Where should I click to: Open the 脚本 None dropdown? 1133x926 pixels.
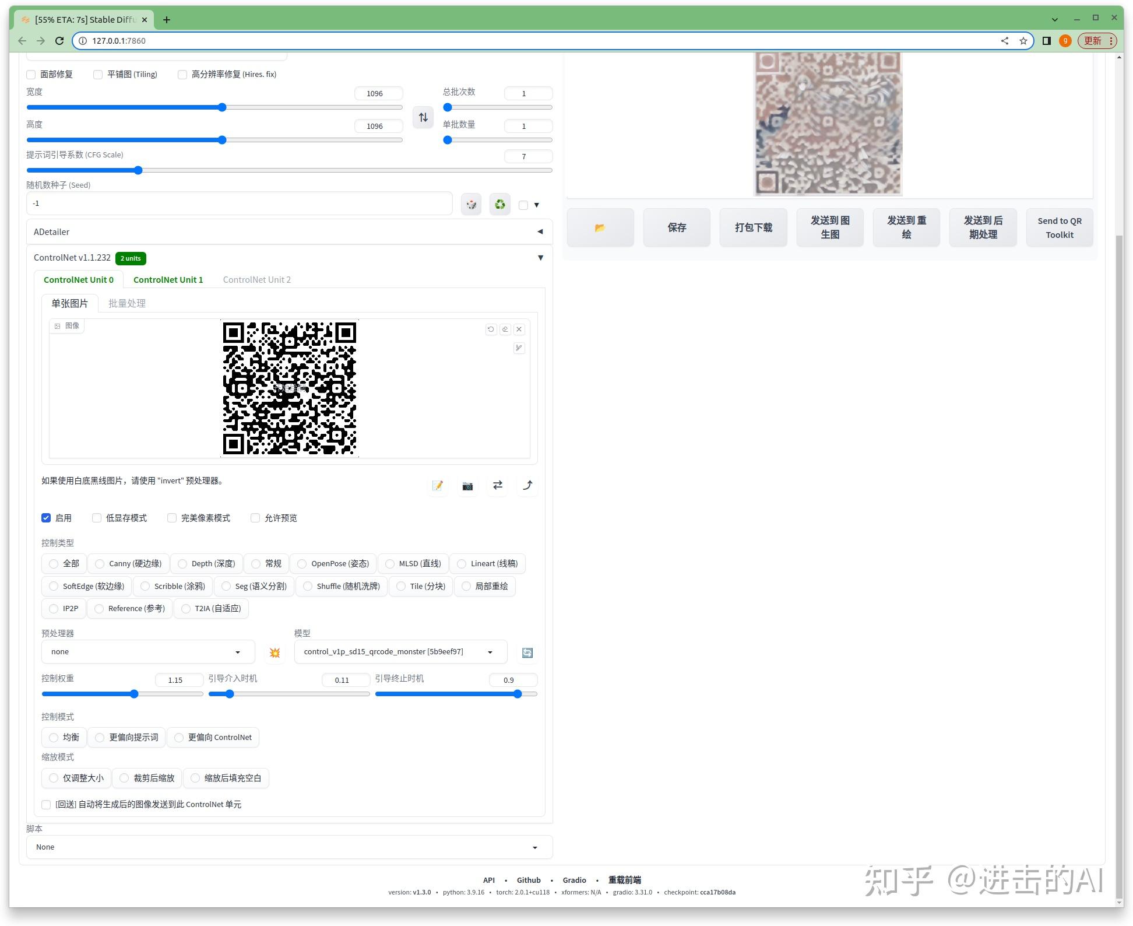pyautogui.click(x=290, y=847)
